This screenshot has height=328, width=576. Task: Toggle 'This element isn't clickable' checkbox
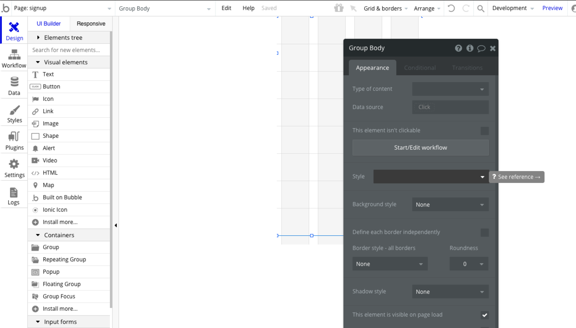485,131
